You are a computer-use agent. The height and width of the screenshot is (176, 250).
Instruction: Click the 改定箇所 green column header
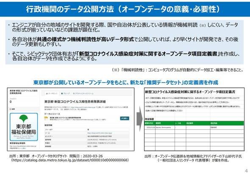pos(198,123)
